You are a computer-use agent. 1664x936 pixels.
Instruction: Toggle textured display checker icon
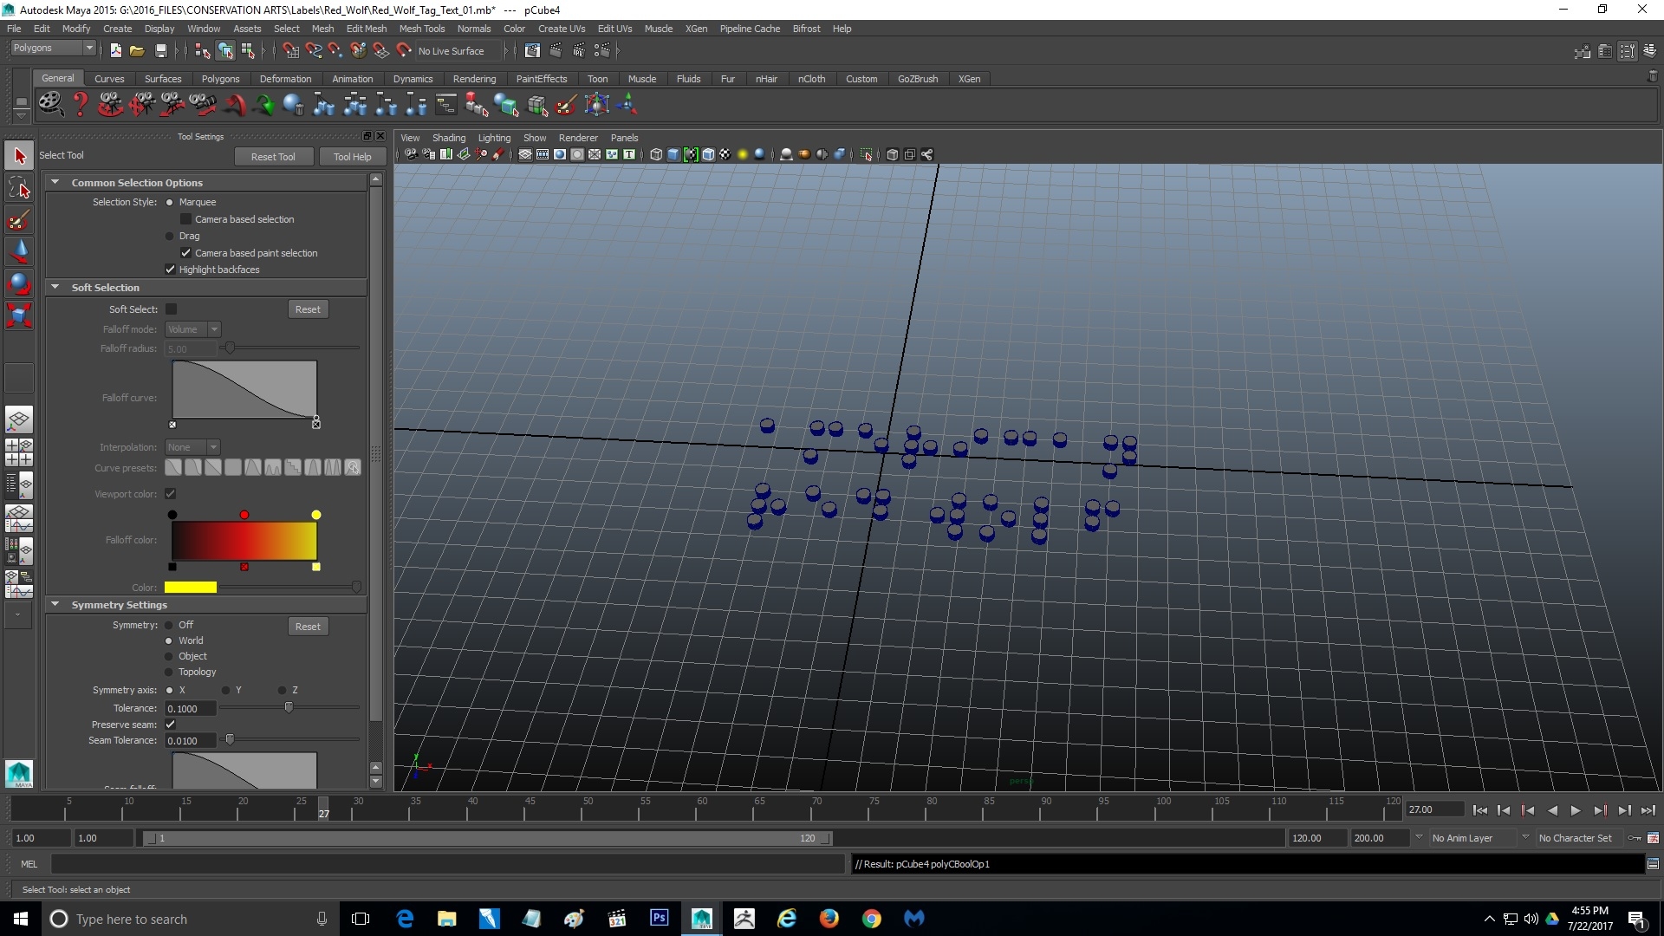coord(725,155)
